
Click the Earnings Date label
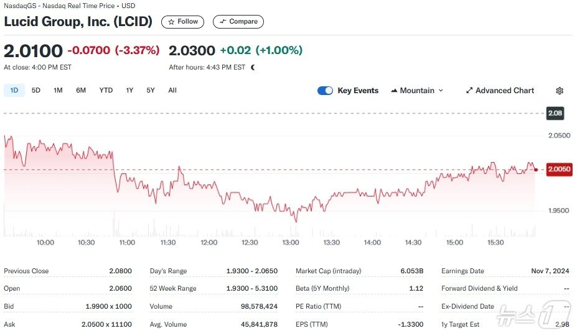(x=464, y=271)
